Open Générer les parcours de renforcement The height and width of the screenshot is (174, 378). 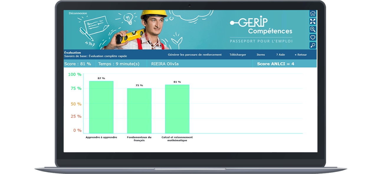(195, 55)
